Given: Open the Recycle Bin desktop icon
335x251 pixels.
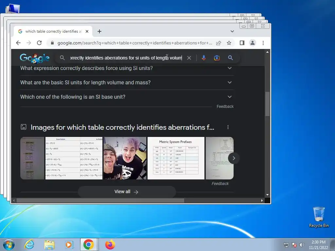Looking at the screenshot, I should coord(319,217).
